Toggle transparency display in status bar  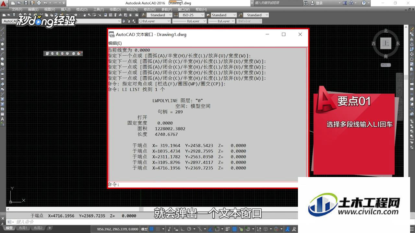click(234, 229)
